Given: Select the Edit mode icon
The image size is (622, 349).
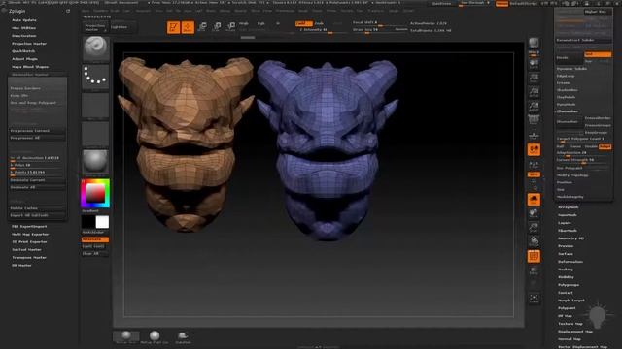Looking at the screenshot, I should coord(173,27).
